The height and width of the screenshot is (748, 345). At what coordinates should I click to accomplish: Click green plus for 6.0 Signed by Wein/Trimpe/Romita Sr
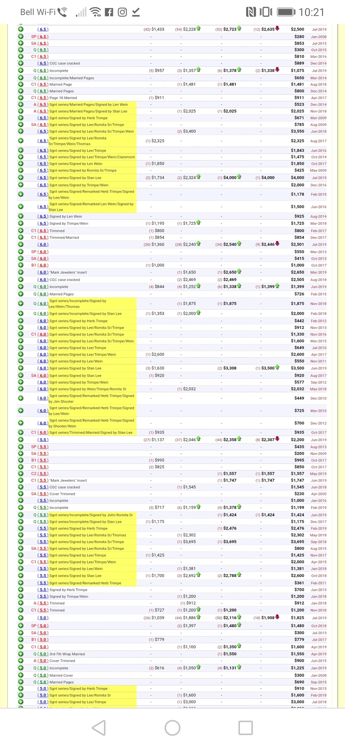[20, 389]
